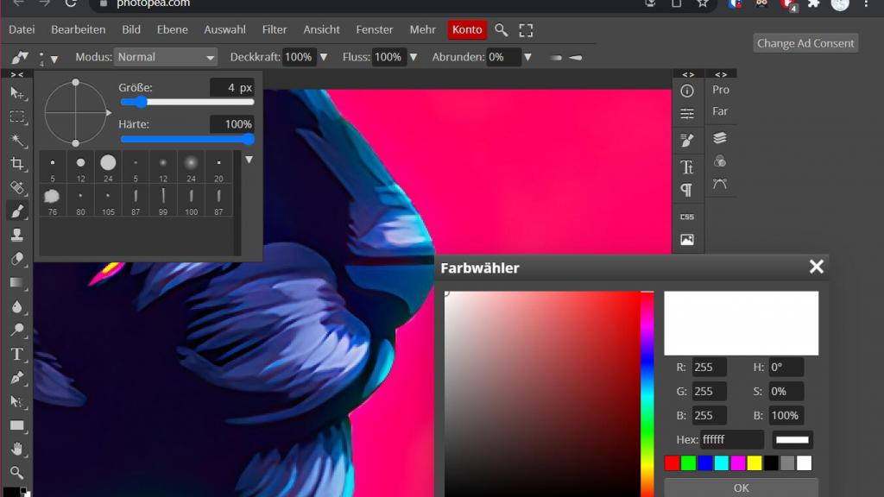Select the Pen tool
This screenshot has height=497, width=884.
[x=17, y=378]
